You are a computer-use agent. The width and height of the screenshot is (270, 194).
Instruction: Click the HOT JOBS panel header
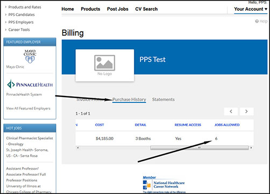(x=30, y=128)
